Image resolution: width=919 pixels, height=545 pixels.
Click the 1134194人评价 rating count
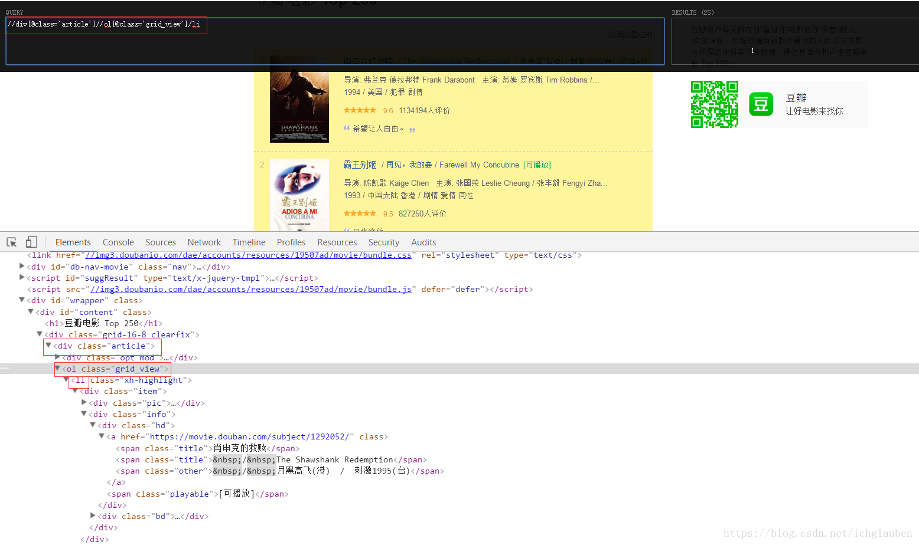tap(424, 111)
